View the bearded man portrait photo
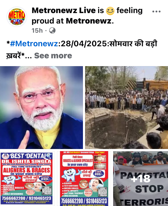The height and width of the screenshot is (206, 168). (41, 107)
